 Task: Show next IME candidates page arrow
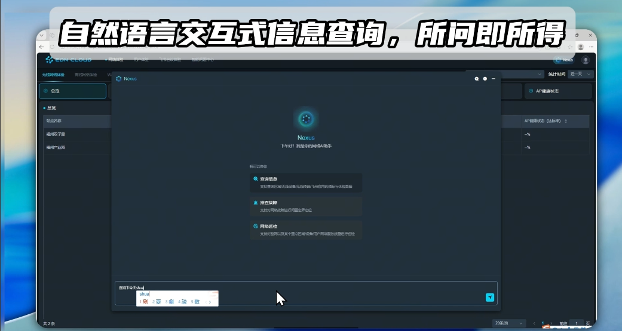point(210,302)
